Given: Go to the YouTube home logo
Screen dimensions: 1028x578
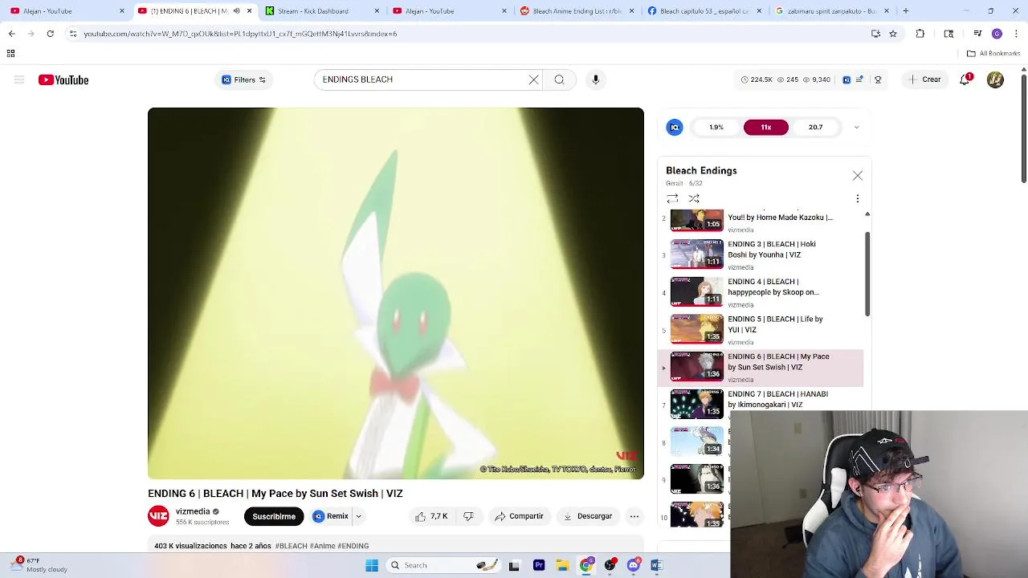Looking at the screenshot, I should [63, 79].
